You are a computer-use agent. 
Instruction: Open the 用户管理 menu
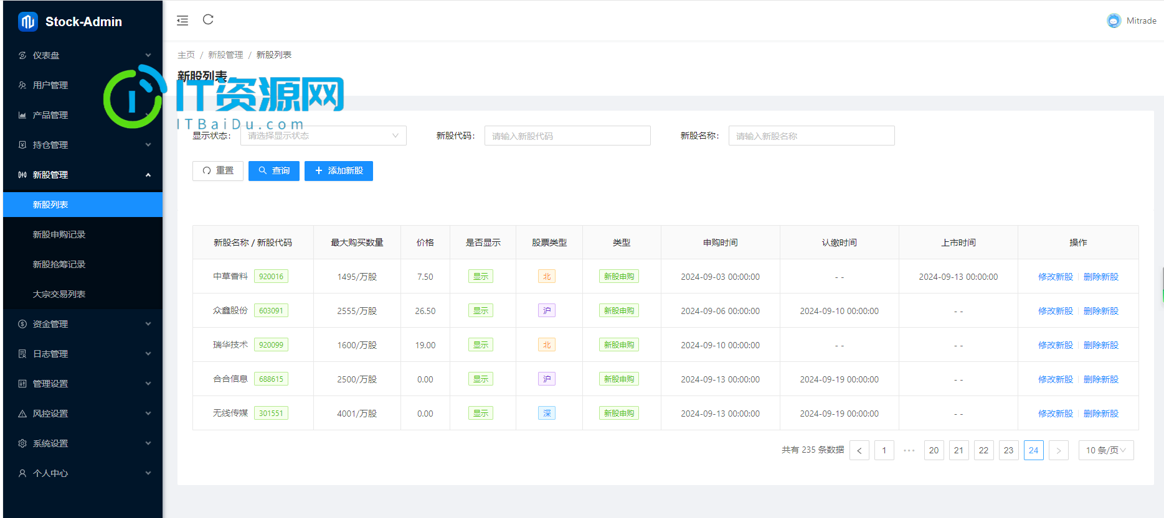[83, 85]
